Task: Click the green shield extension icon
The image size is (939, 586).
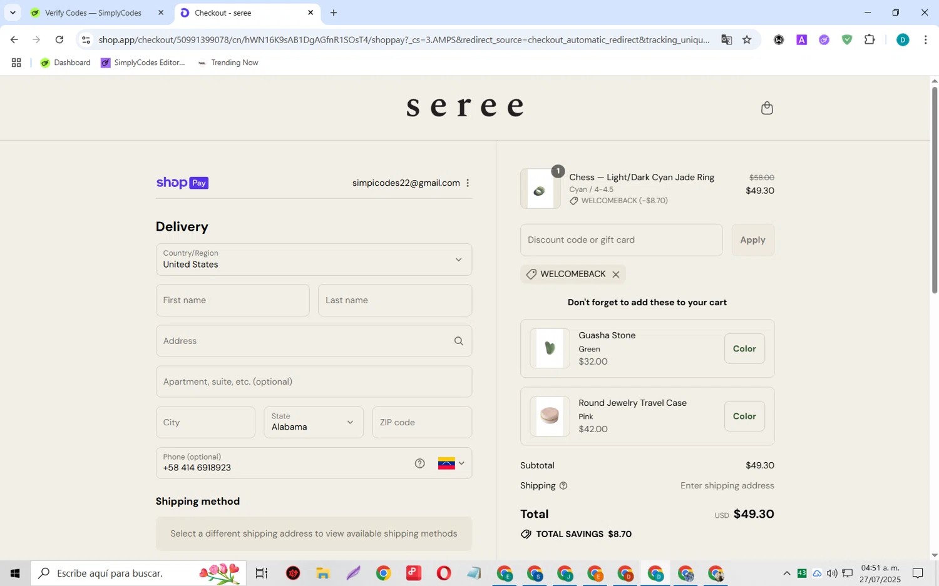Action: (847, 39)
